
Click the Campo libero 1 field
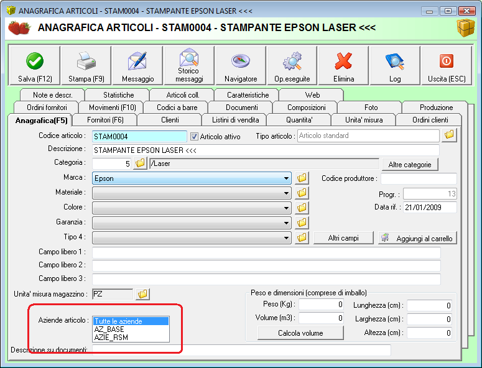pyautogui.click(x=266, y=252)
